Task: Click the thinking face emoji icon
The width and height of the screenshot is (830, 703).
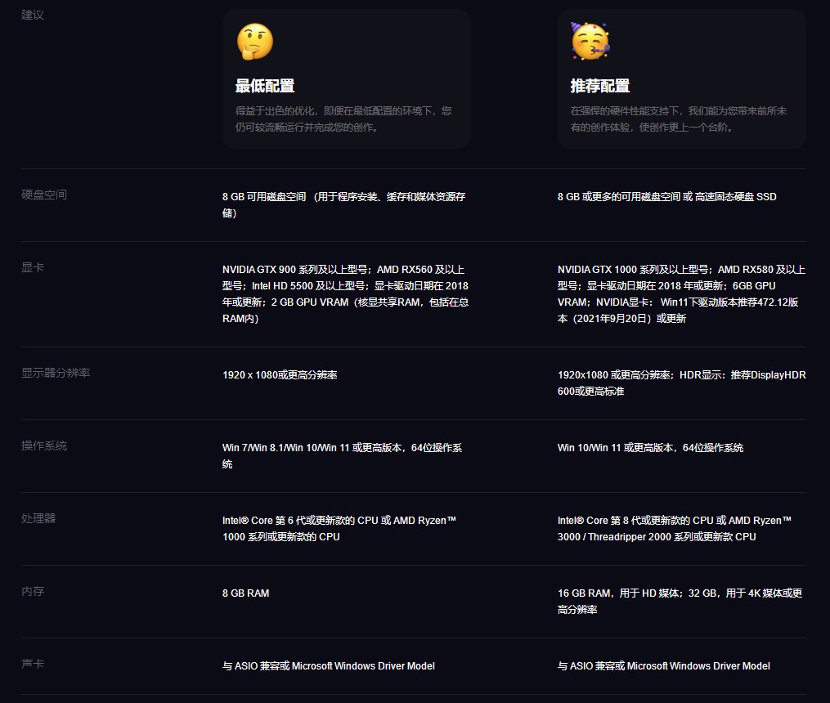Action: (255, 41)
